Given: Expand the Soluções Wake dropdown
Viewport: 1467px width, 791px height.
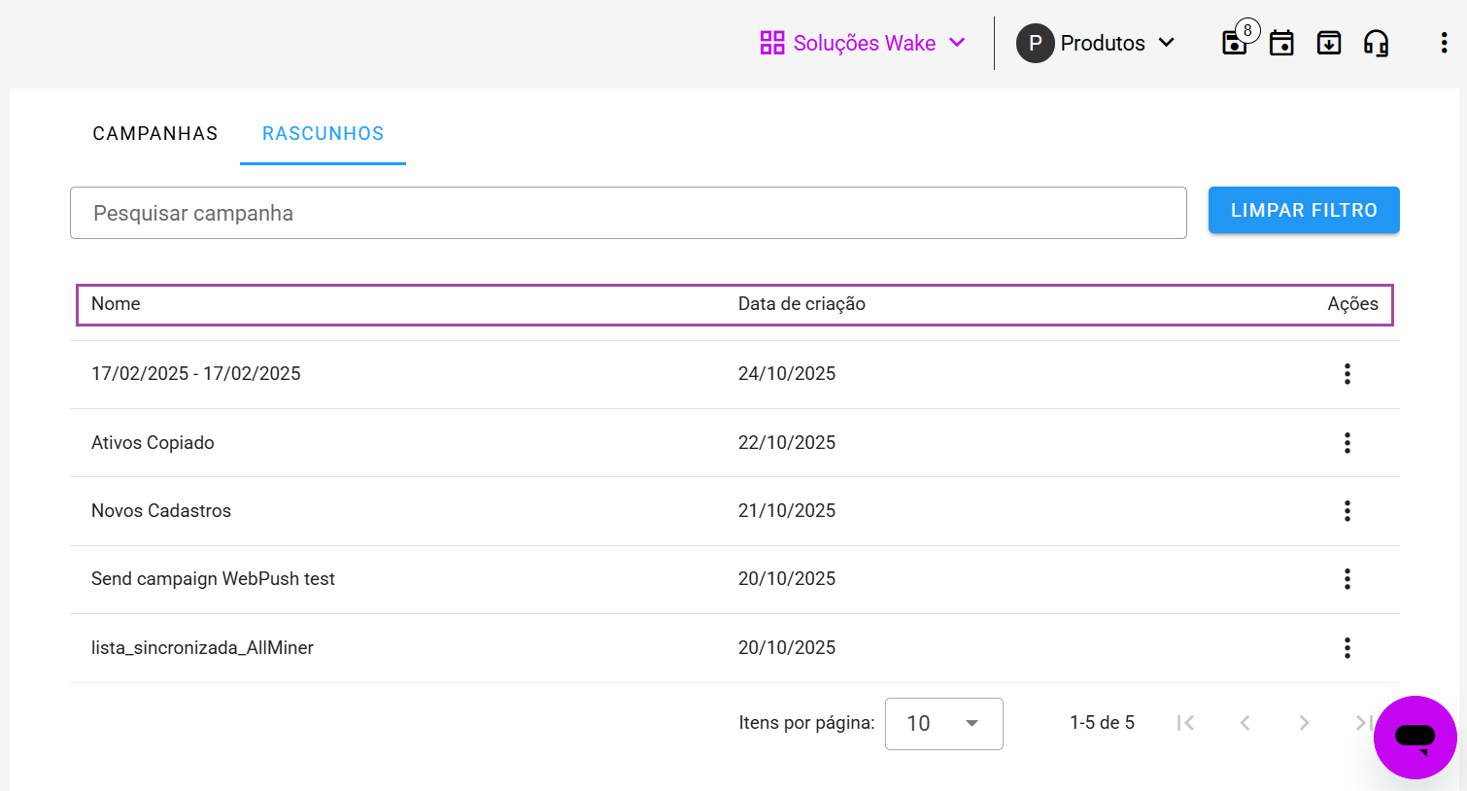Looking at the screenshot, I should coord(863,43).
